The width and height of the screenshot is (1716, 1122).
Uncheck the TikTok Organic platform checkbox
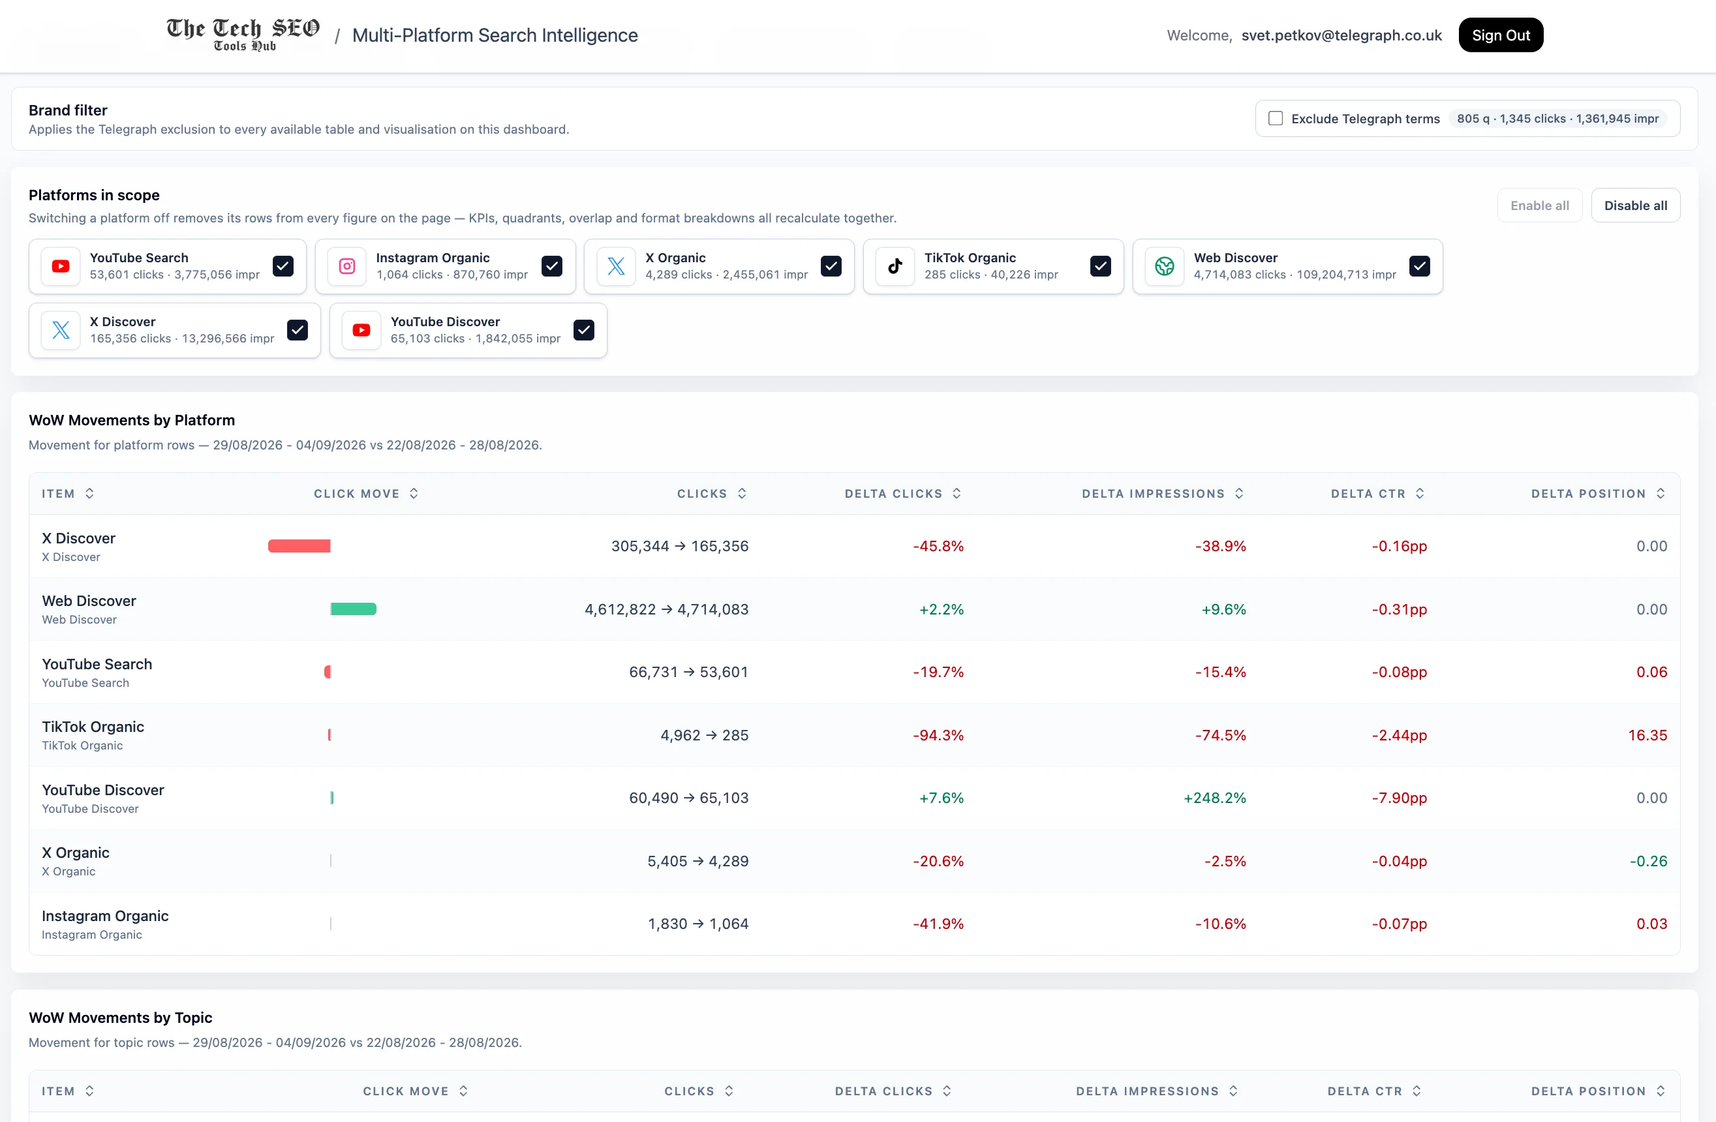[1100, 266]
